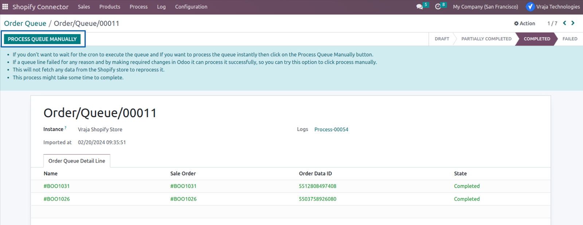
Task: Go back to Order Queue breadcrumb
Action: point(25,23)
